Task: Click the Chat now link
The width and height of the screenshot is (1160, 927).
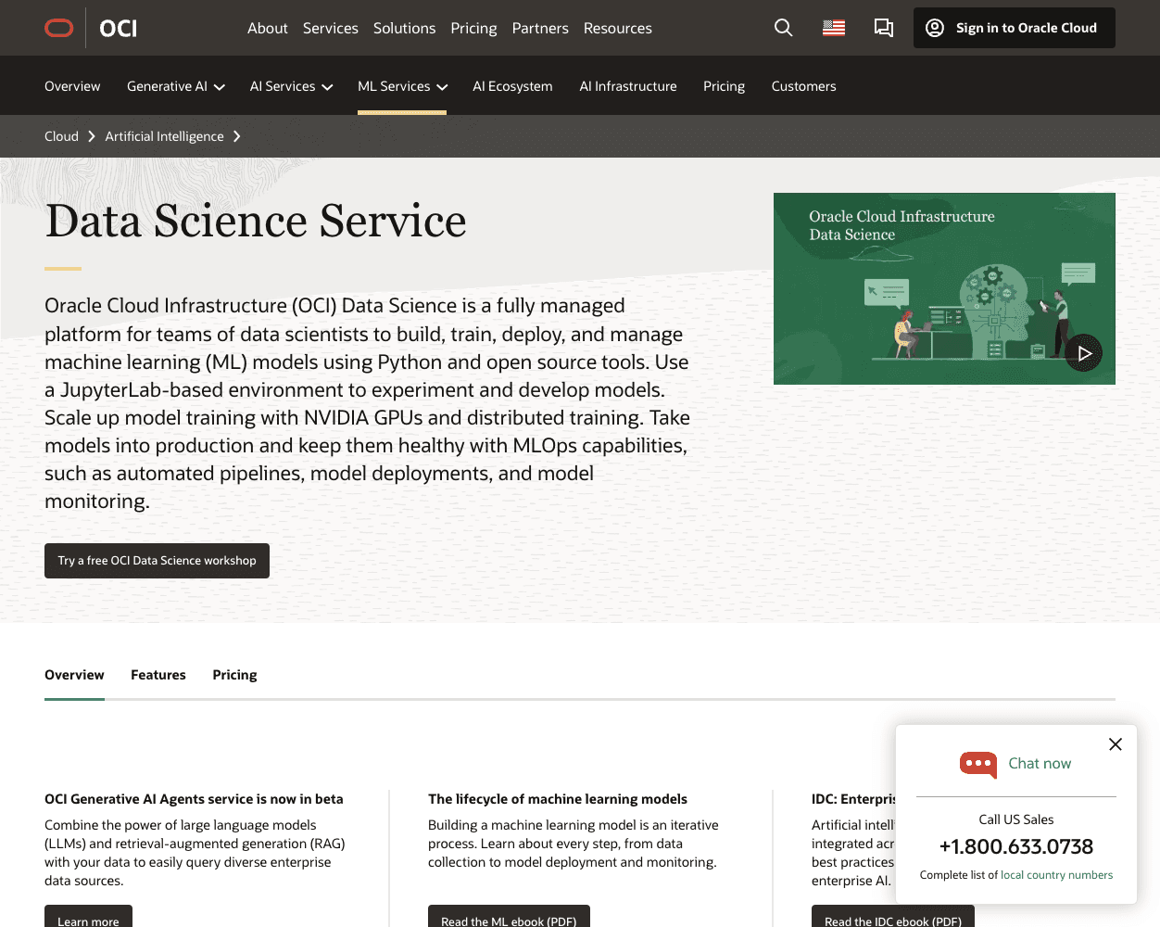Action: click(1040, 764)
